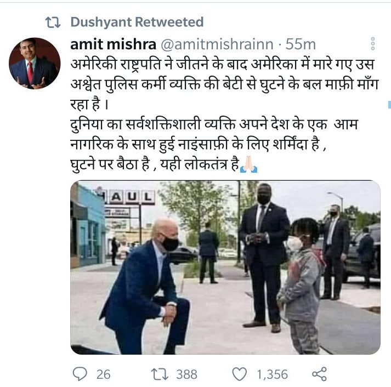Open the share icon

pos(319,374)
